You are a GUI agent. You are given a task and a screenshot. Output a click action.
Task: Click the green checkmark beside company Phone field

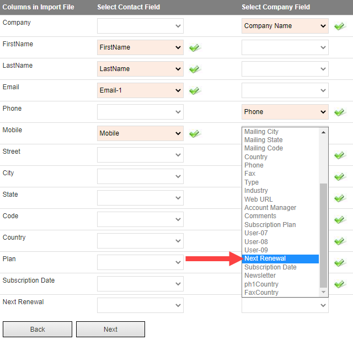coord(339,112)
